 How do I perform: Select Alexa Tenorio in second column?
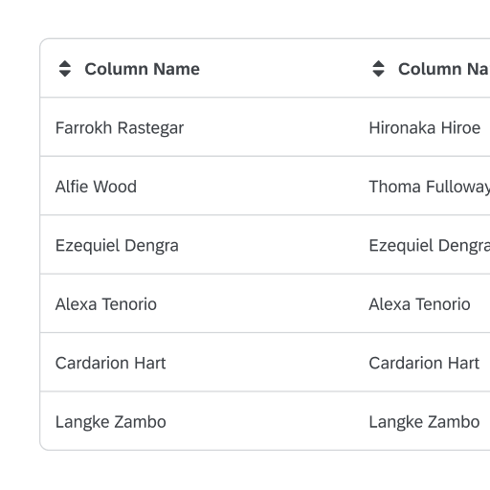(x=419, y=304)
